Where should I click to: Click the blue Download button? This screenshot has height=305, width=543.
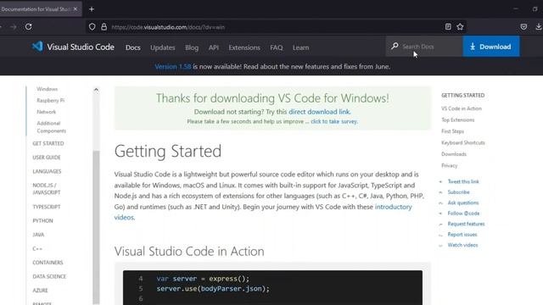[x=491, y=47]
